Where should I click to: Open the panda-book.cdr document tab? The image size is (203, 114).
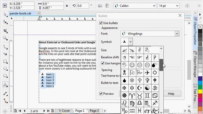pyautogui.click(x=20, y=13)
